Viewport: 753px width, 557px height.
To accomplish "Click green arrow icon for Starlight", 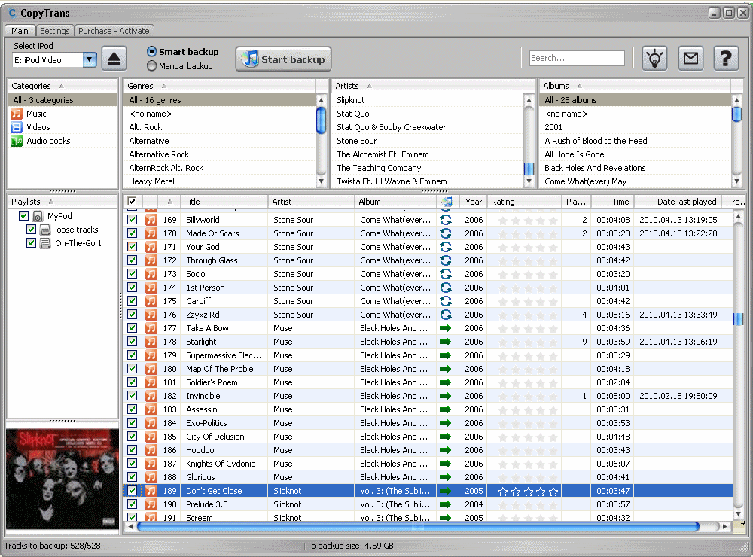I will pyautogui.click(x=446, y=342).
